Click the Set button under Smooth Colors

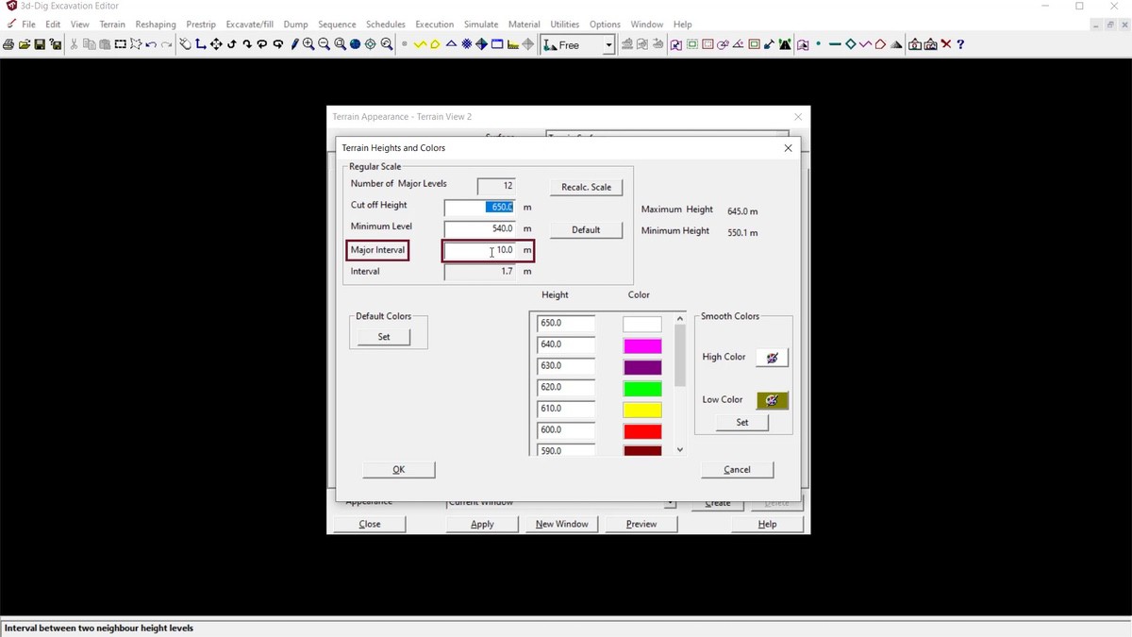742,423
